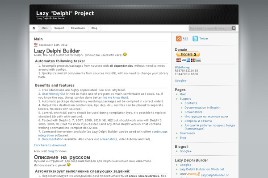268x178 pixels.
Task: Click the winking smiley after 'used with care'
Action: [x=125, y=54]
